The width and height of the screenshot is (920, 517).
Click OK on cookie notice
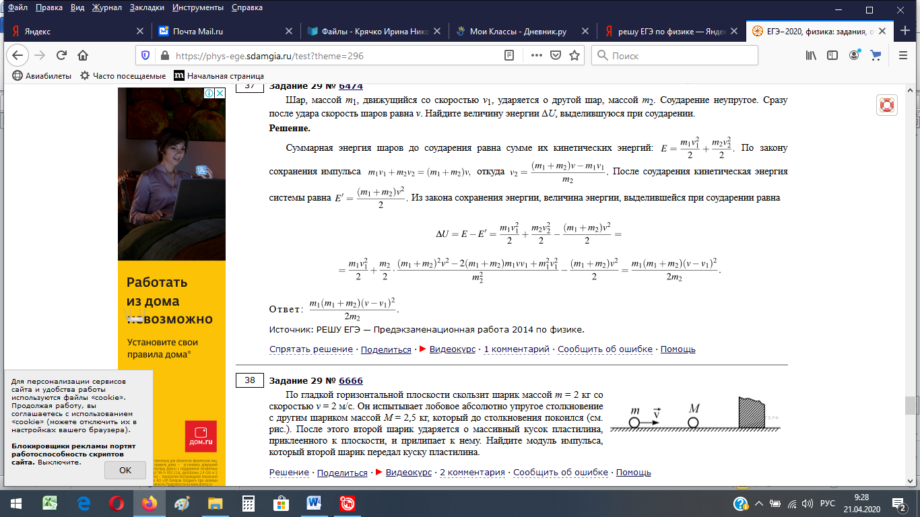point(125,470)
